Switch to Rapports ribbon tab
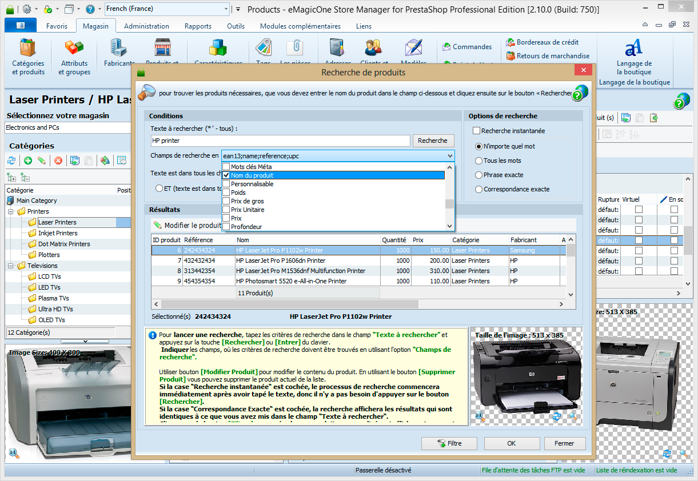The image size is (698, 481). click(x=198, y=26)
